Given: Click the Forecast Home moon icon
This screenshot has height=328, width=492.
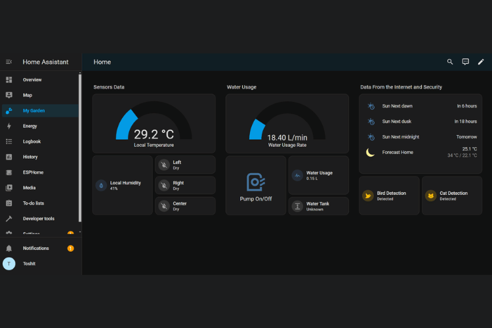Looking at the screenshot, I should [x=371, y=152].
